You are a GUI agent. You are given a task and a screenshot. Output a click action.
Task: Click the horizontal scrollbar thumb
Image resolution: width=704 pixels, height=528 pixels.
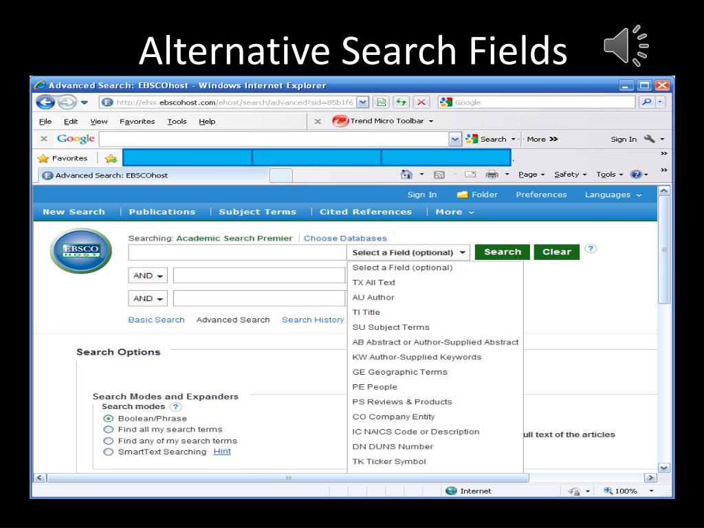pos(288,478)
